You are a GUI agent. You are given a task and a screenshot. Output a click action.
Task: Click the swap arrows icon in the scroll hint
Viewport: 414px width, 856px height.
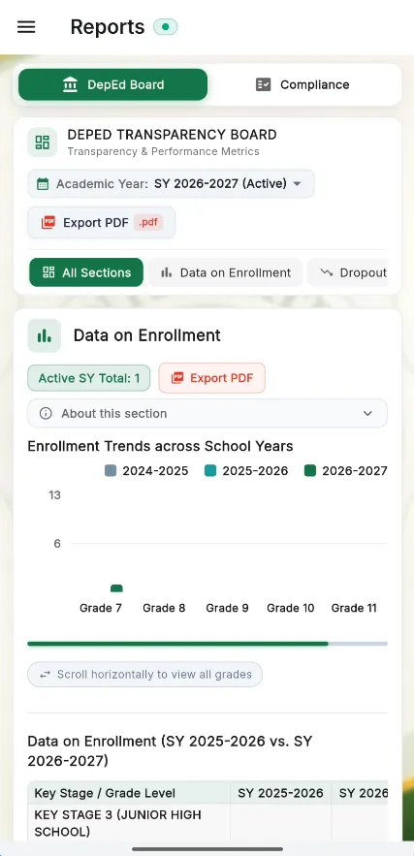(x=45, y=675)
